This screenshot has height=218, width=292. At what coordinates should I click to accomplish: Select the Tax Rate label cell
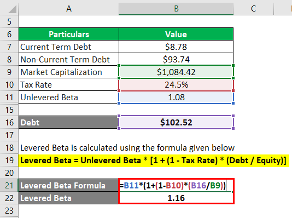[x=69, y=85]
